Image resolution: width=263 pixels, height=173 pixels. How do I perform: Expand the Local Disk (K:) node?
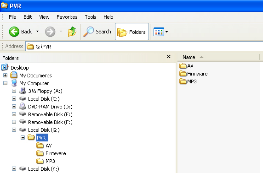pyautogui.click(x=14, y=169)
